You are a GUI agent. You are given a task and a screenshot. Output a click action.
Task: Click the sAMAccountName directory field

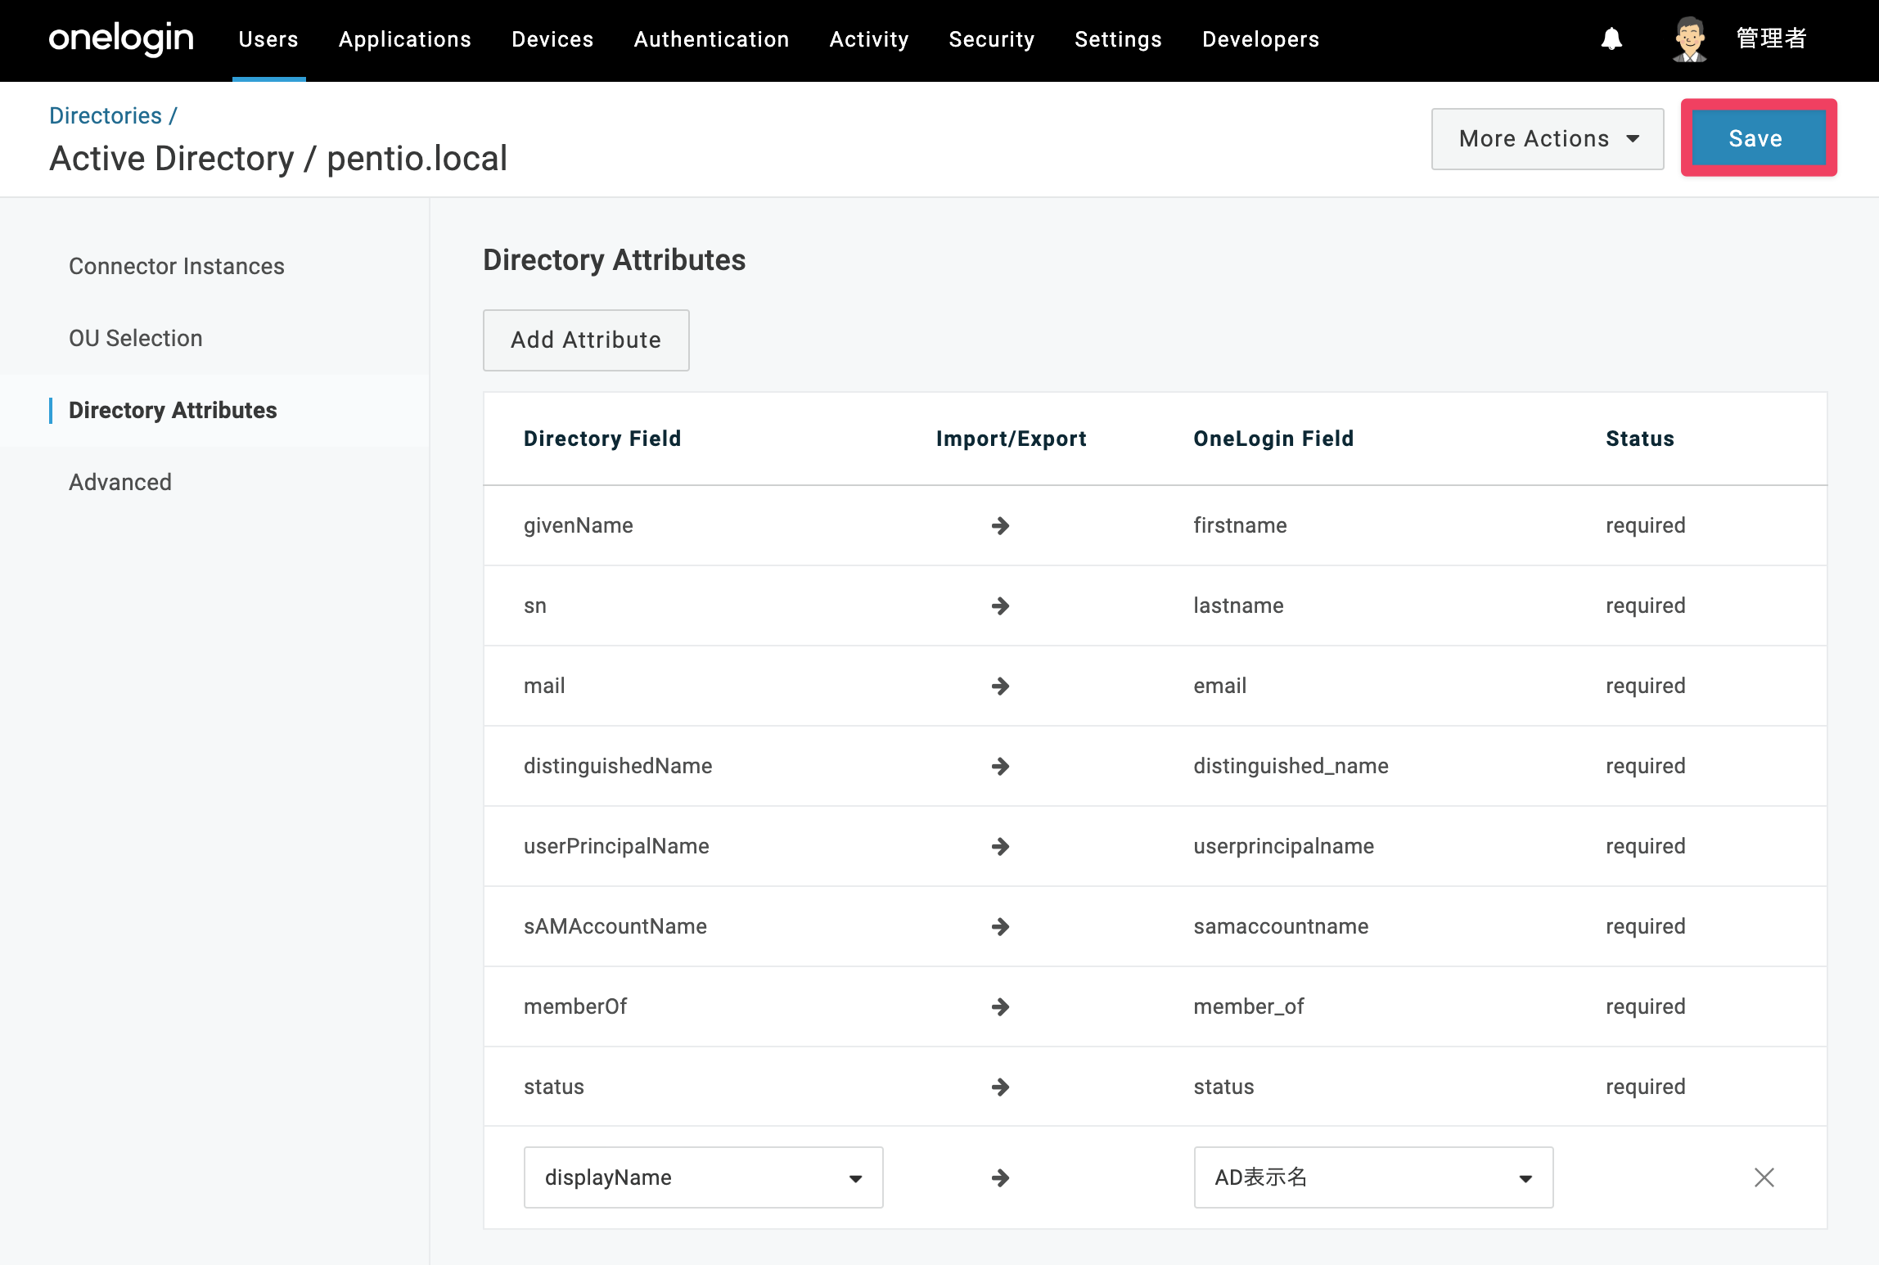click(615, 926)
